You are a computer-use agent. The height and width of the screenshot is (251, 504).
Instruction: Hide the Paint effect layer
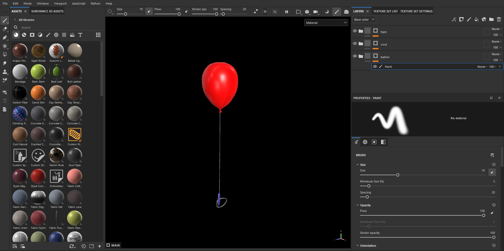(x=375, y=67)
